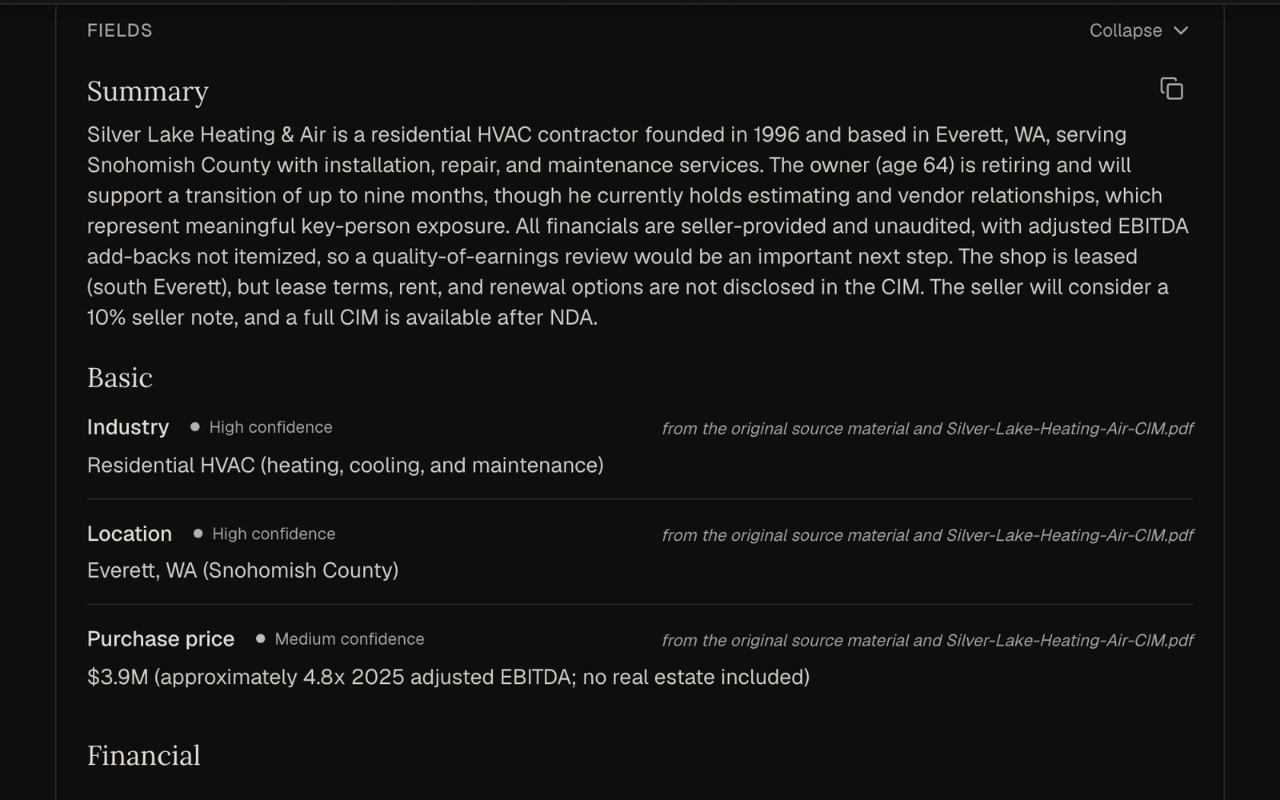This screenshot has height=800, width=1280.
Task: Select the Purchase price field label
Action: [161, 639]
